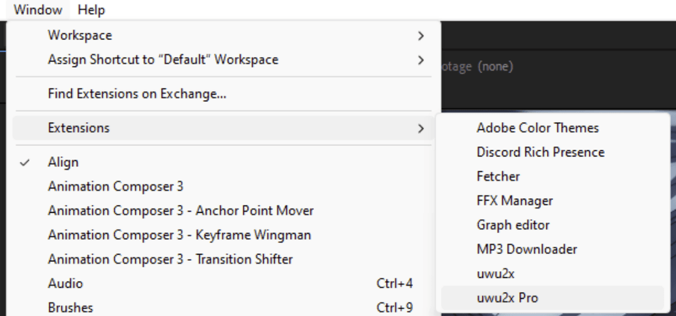Screen dimensions: 676x316
Task: Open Animation Composer 3 panel
Action: point(115,187)
